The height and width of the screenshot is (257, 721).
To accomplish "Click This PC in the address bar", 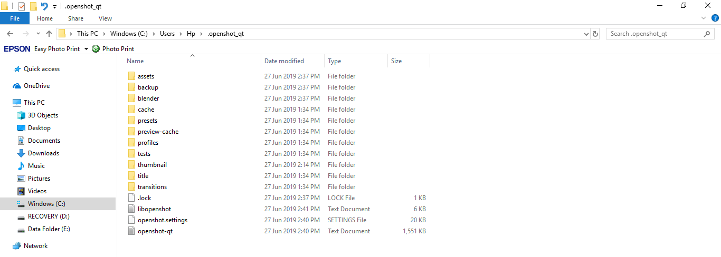I will pyautogui.click(x=87, y=34).
